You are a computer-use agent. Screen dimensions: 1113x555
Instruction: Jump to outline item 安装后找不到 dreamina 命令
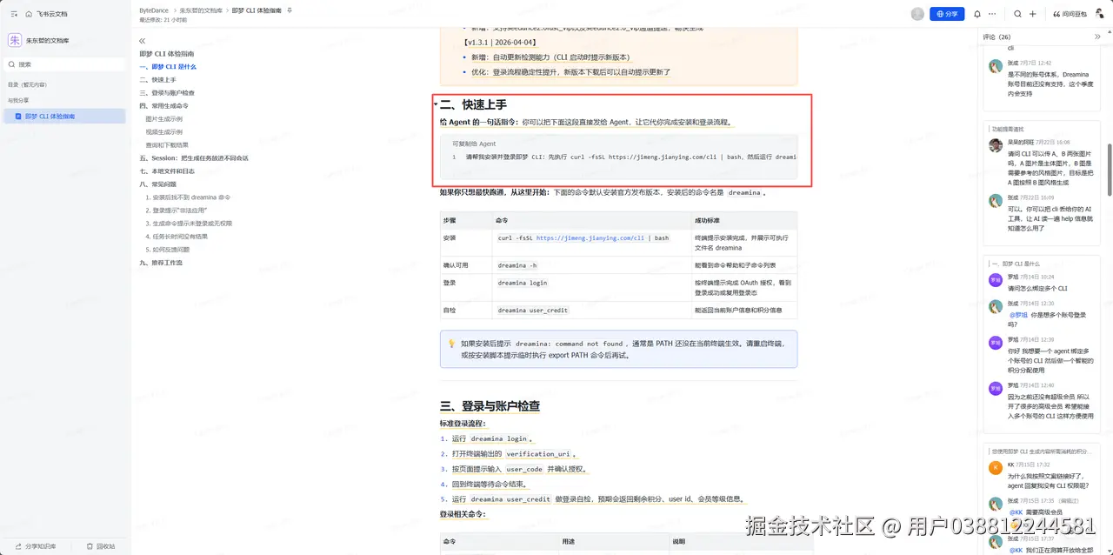[x=188, y=197]
